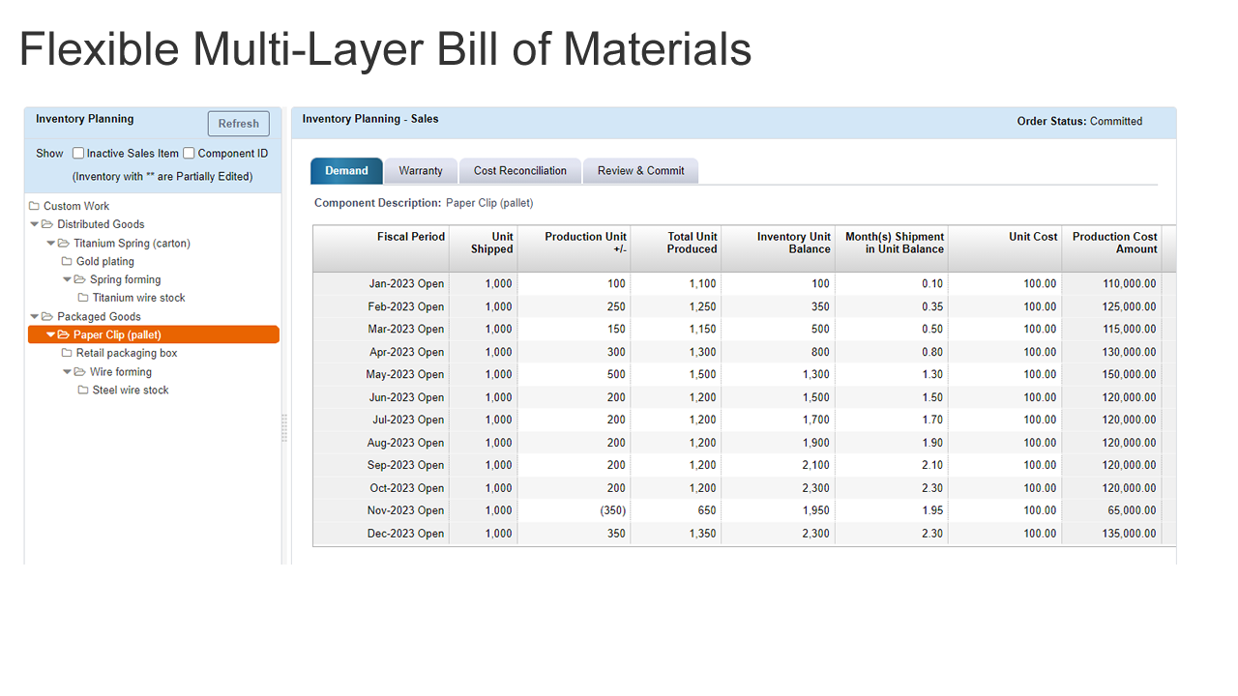The width and height of the screenshot is (1238, 696).
Task: Click the Production Cost Amount column header
Action: [x=1111, y=248]
